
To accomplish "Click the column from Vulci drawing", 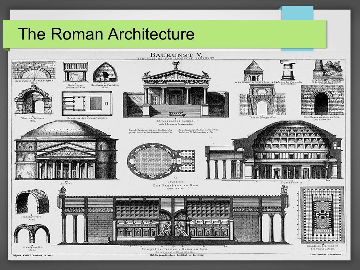I will tap(288, 70).
